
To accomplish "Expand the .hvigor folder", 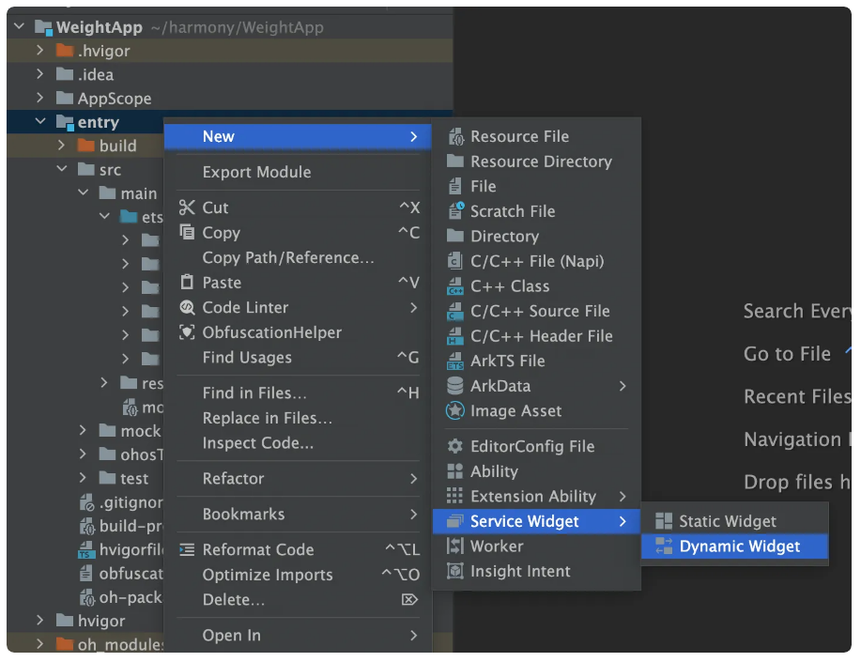I will click(40, 51).
